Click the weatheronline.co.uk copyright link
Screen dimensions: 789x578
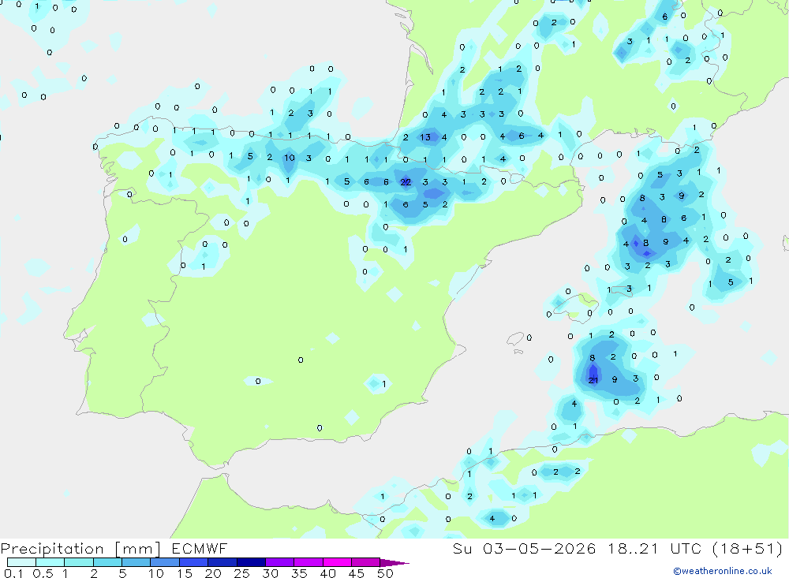(722, 571)
